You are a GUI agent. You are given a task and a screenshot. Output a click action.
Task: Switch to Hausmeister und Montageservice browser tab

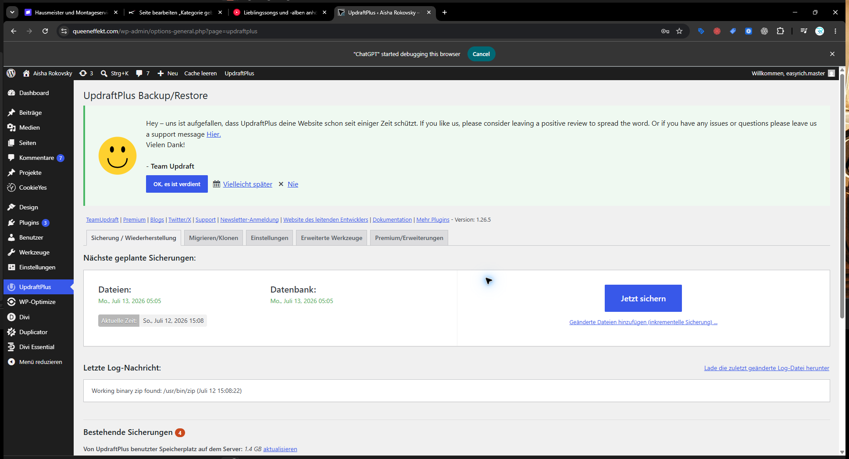70,12
